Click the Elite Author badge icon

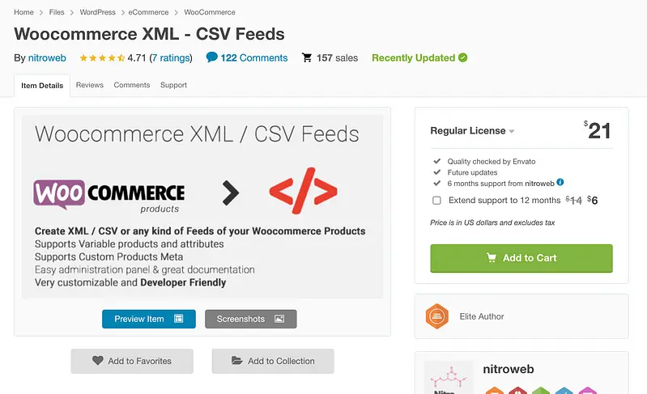pos(437,316)
